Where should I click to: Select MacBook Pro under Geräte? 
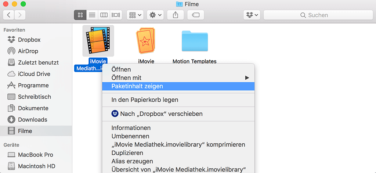pyautogui.click(x=36, y=155)
